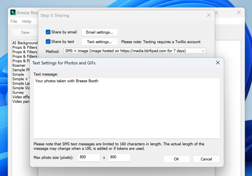Screen dimensions: 252x176
Task: Uncheck the Share by email checkbox
Action: coord(48,32)
